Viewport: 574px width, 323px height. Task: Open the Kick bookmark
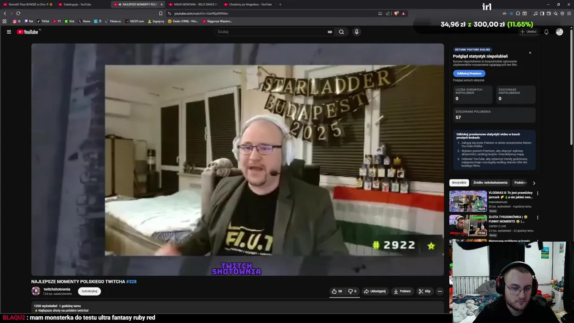click(x=70, y=21)
